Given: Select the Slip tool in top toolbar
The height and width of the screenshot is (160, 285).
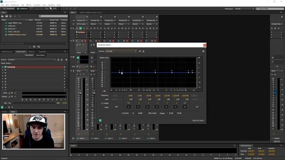Looking at the screenshot, I should (x=55, y=8).
